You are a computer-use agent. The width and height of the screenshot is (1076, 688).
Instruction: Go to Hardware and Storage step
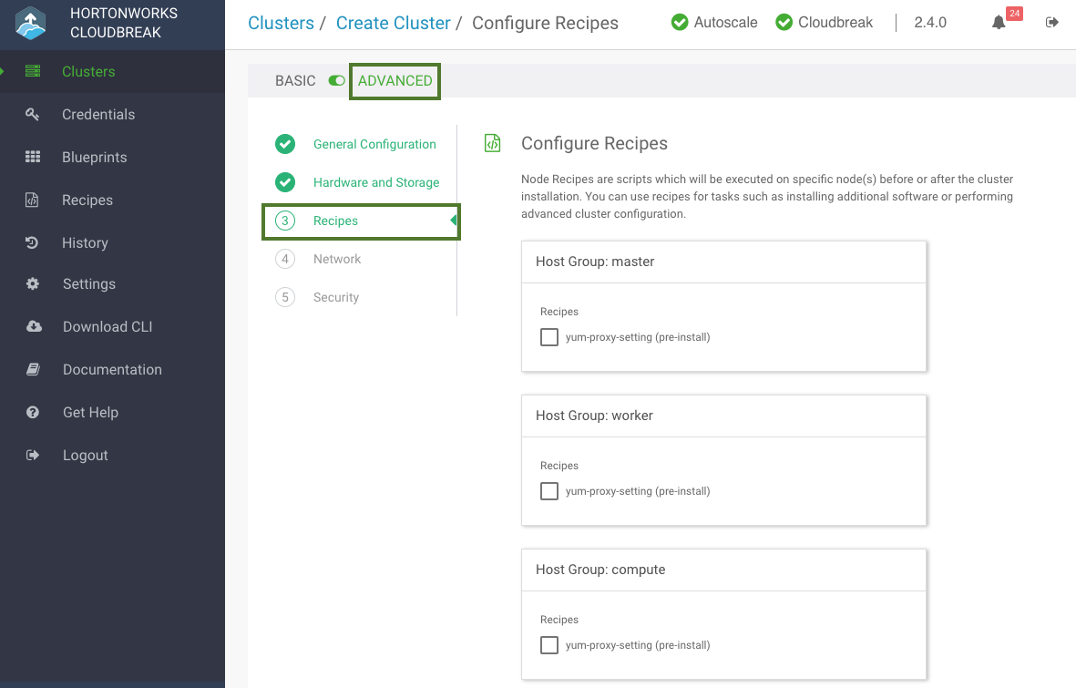[376, 182]
